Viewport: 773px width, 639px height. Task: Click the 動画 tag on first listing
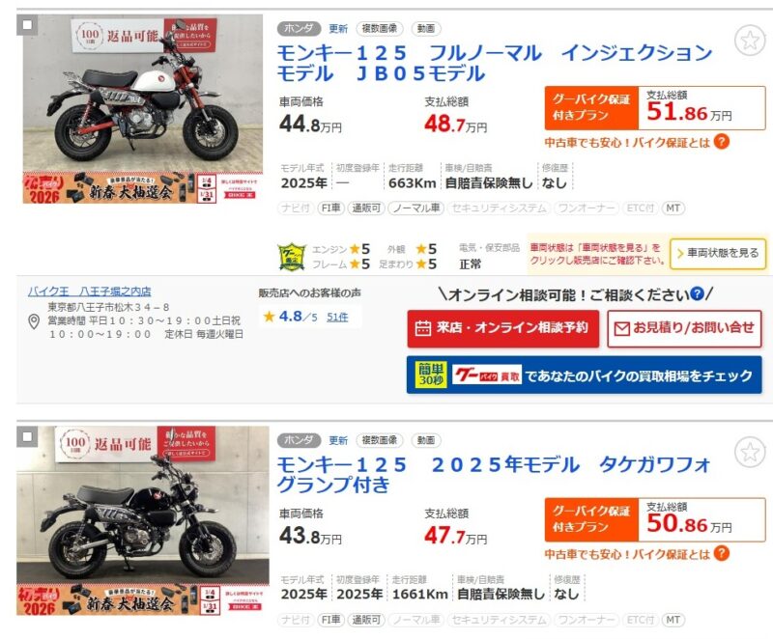[x=426, y=29]
